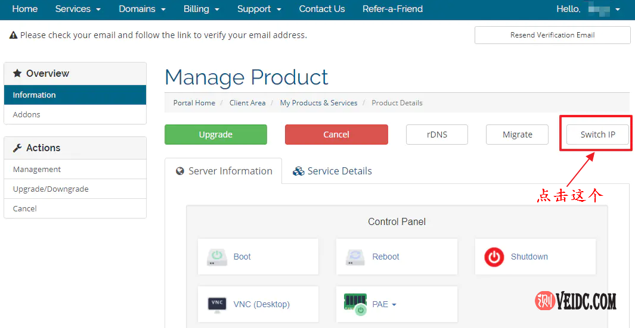Click the Reboot drive icon
Viewport: 635px width, 328px height.
pos(355,257)
